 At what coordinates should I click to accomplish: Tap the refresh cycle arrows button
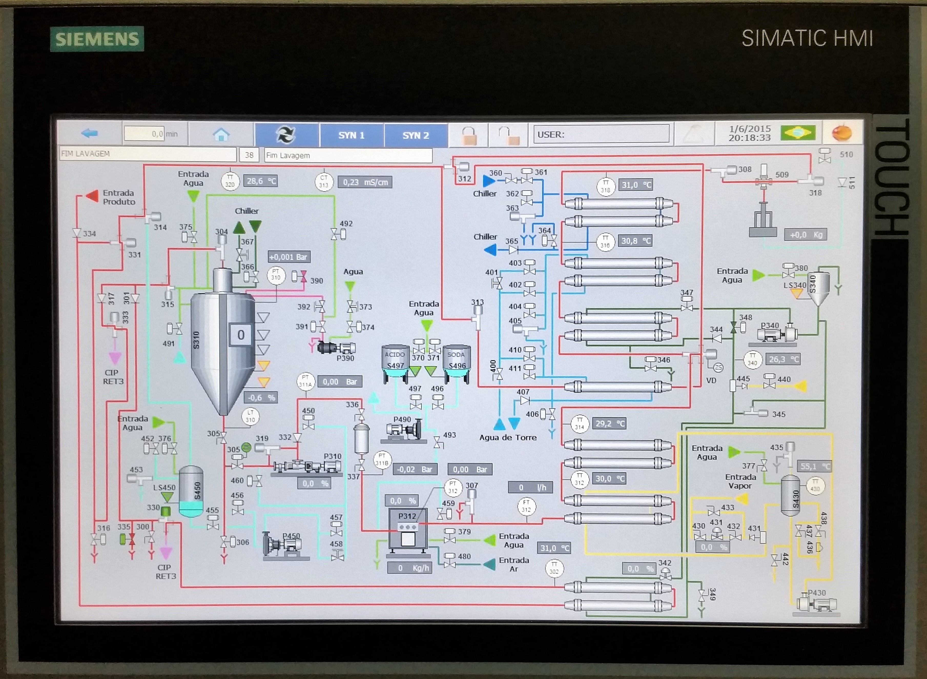click(x=286, y=134)
